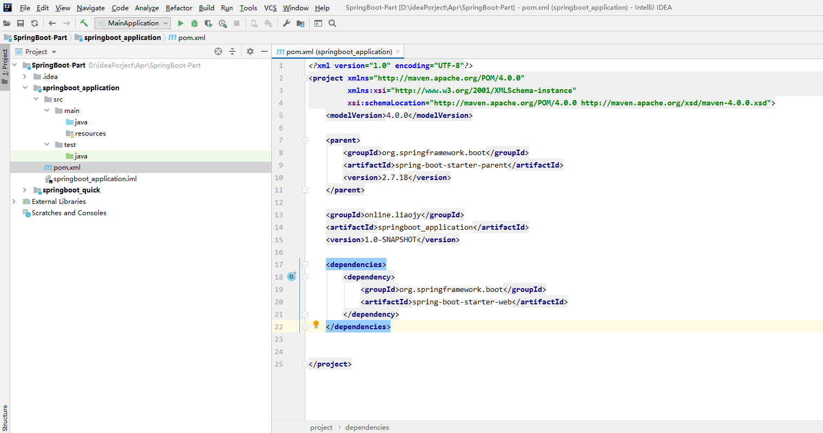This screenshot has height=433, width=823.
Task: Collapse the SpringBoot-Part root node
Action: point(15,65)
